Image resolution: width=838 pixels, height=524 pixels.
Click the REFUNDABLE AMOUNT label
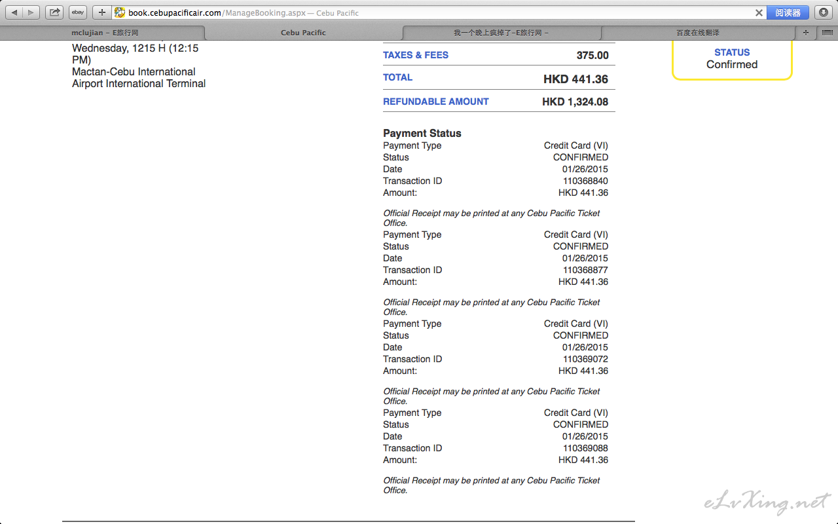[436, 102]
